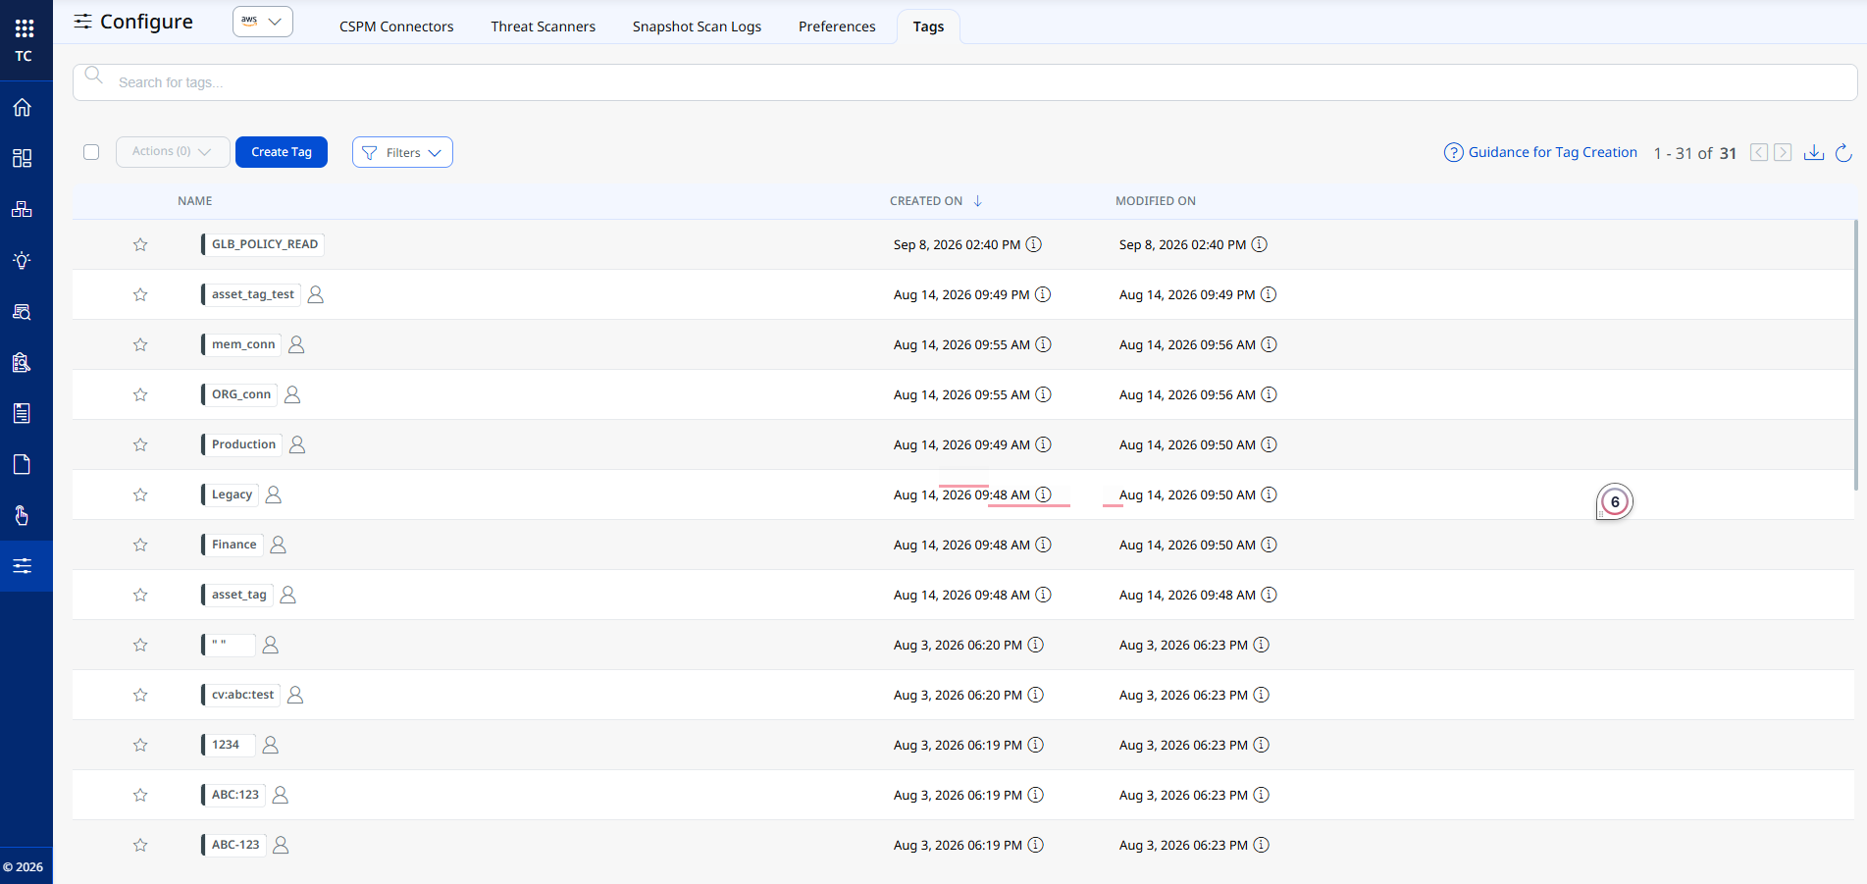Viewport: 1867px width, 884px height.
Task: Star the mem_conn tag
Action: 140,344
